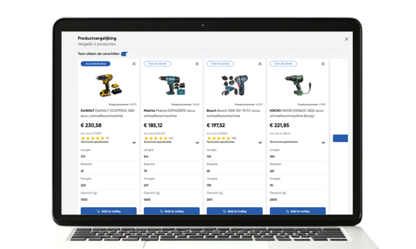Open the Bosch drill product image

(235, 85)
